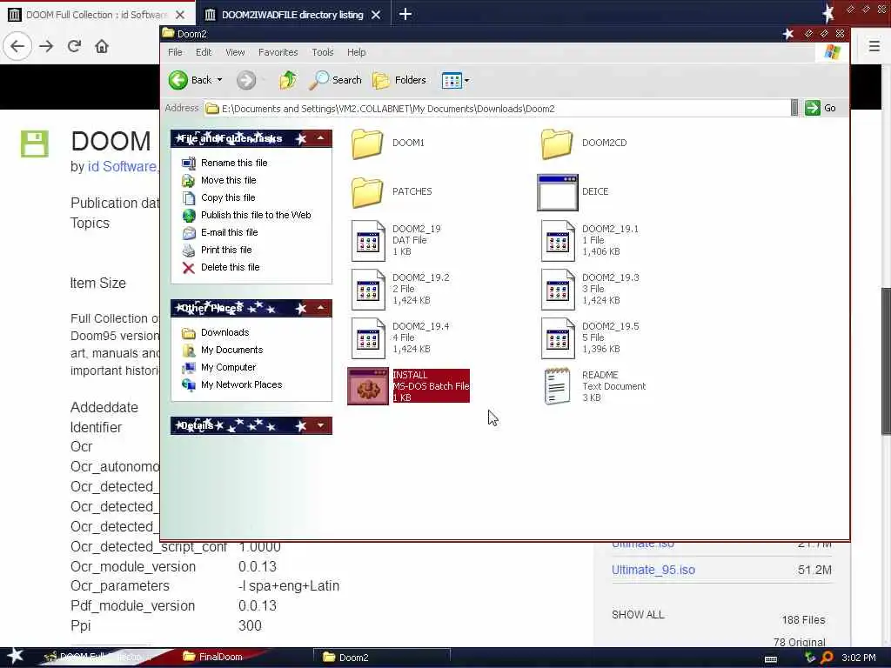Click the Doom2 taskbar button
The height and width of the screenshot is (668, 891).
pos(381,658)
